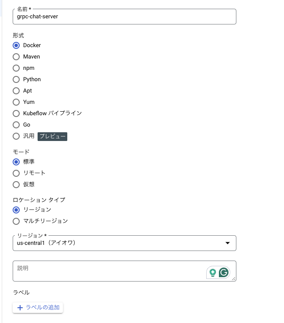The image size is (284, 323).
Task: Choose the 仮想 mode option
Action: [x=16, y=184]
